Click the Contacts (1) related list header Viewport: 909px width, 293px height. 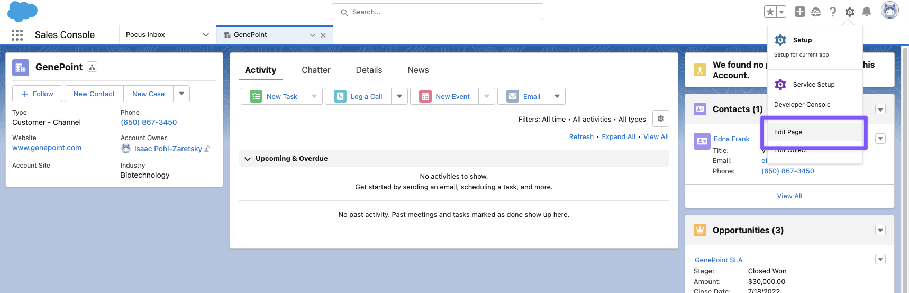click(x=738, y=109)
